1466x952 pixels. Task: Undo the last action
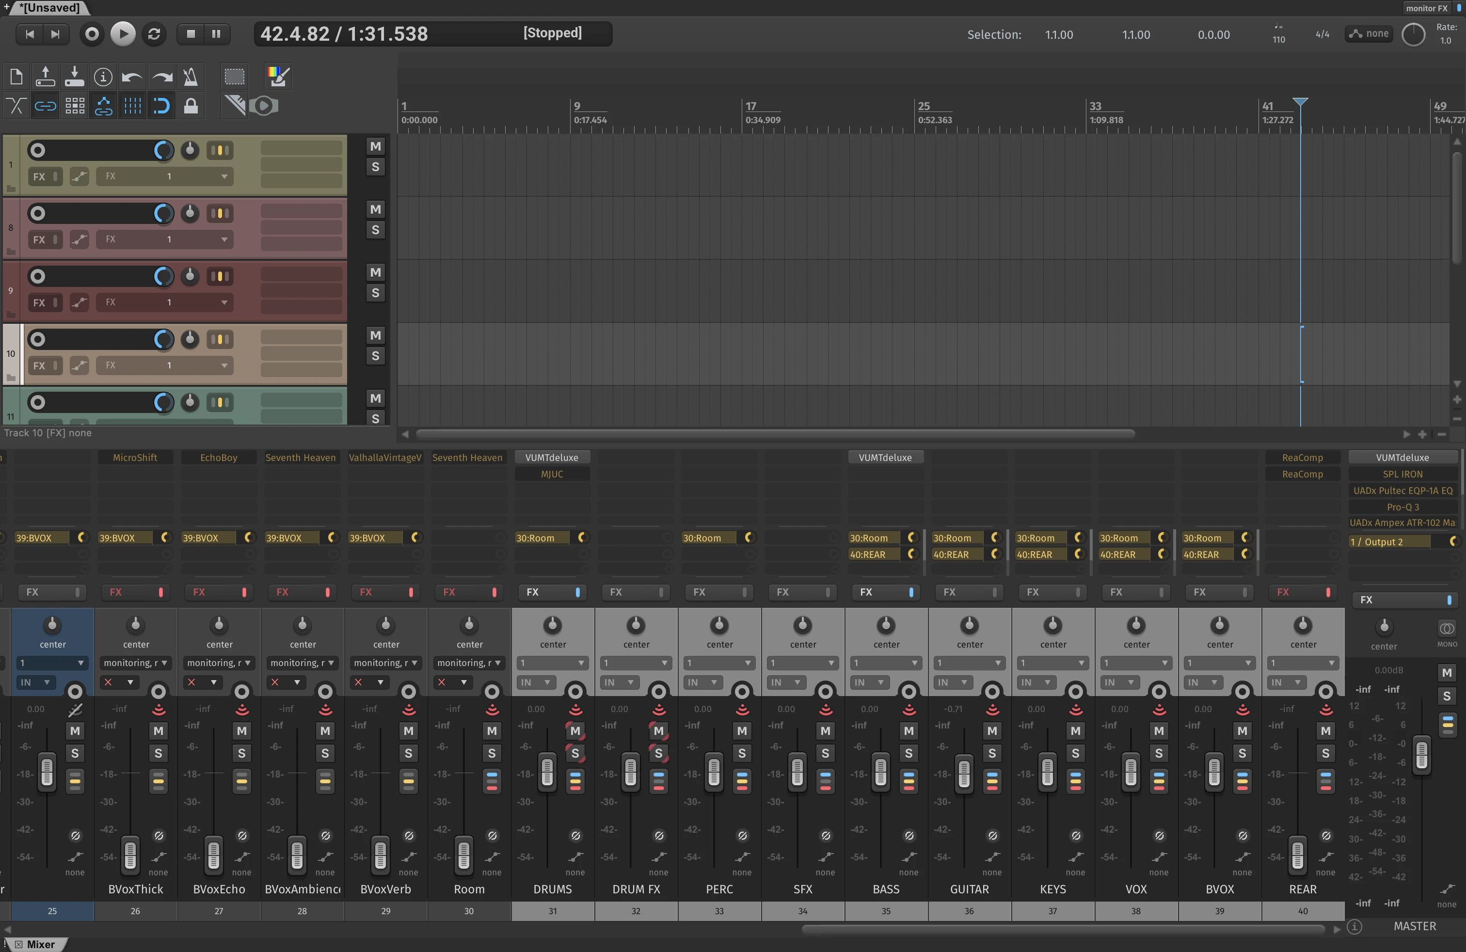(x=132, y=76)
